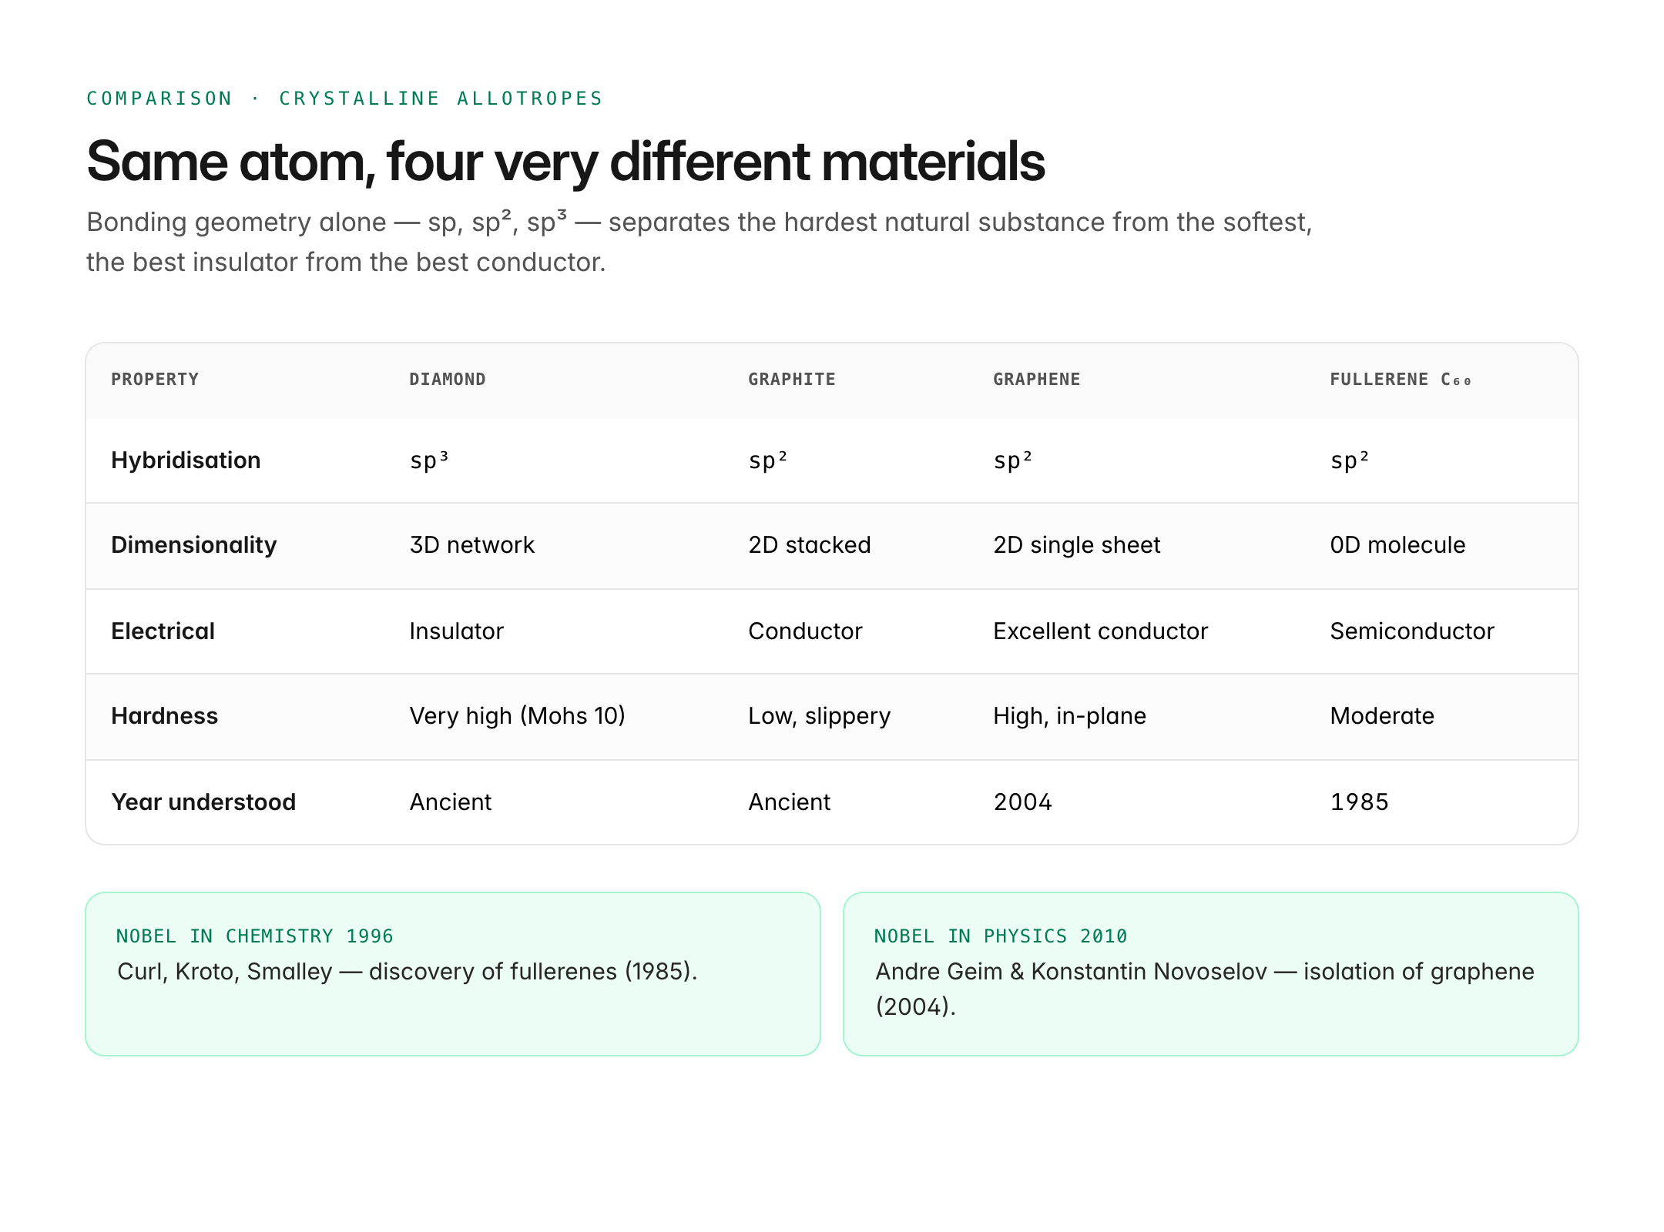Viewport: 1664px width, 1232px height.
Task: Click the Property column header
Action: coord(155,380)
